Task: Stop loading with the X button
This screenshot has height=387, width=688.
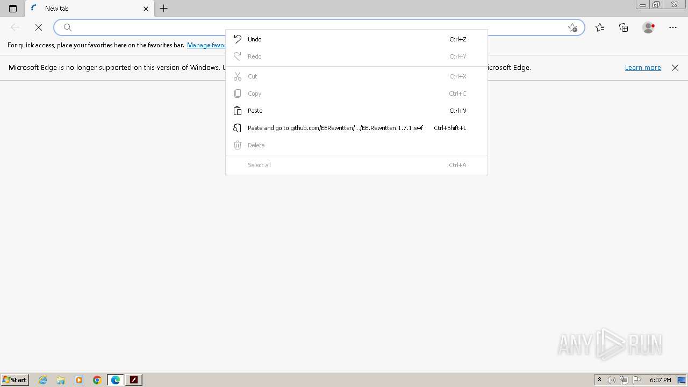Action: point(39,27)
